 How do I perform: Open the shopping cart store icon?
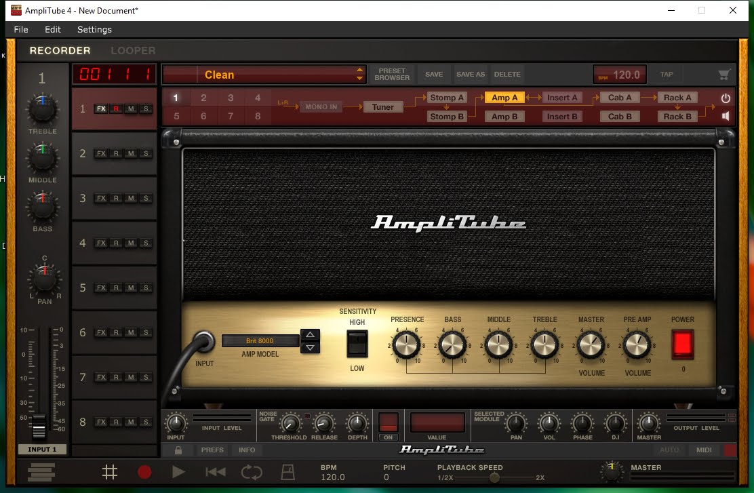tap(724, 75)
